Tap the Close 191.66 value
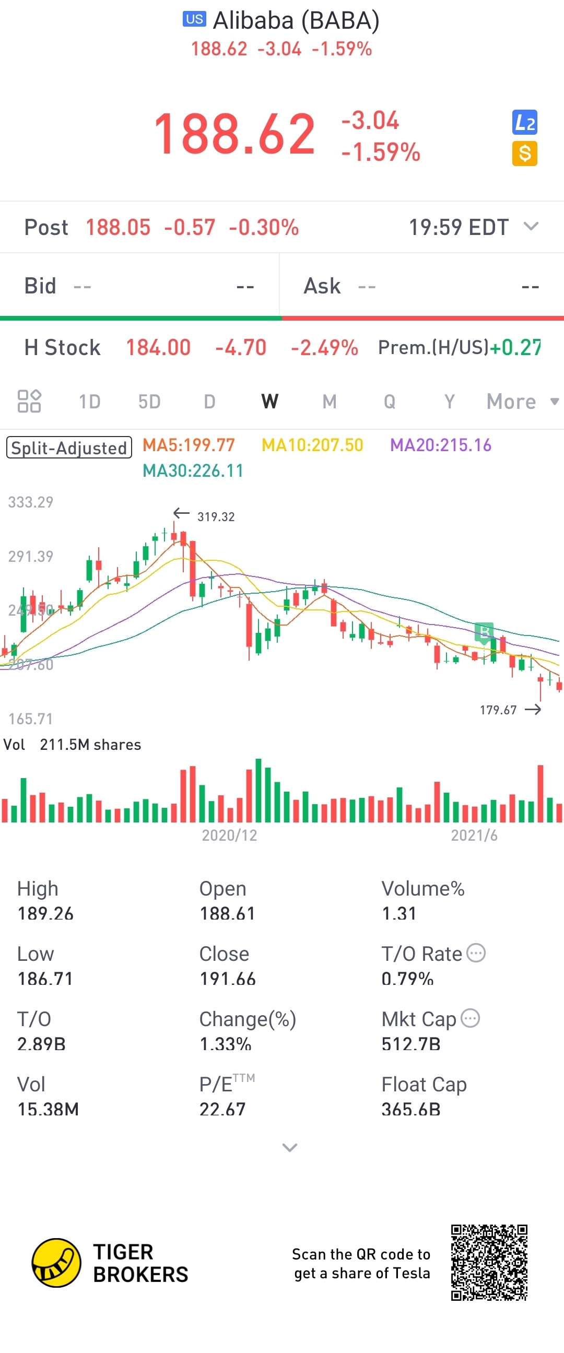Viewport: 564px width, 1353px height. click(227, 979)
